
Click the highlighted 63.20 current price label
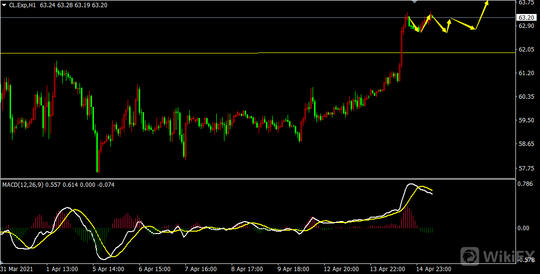526,18
